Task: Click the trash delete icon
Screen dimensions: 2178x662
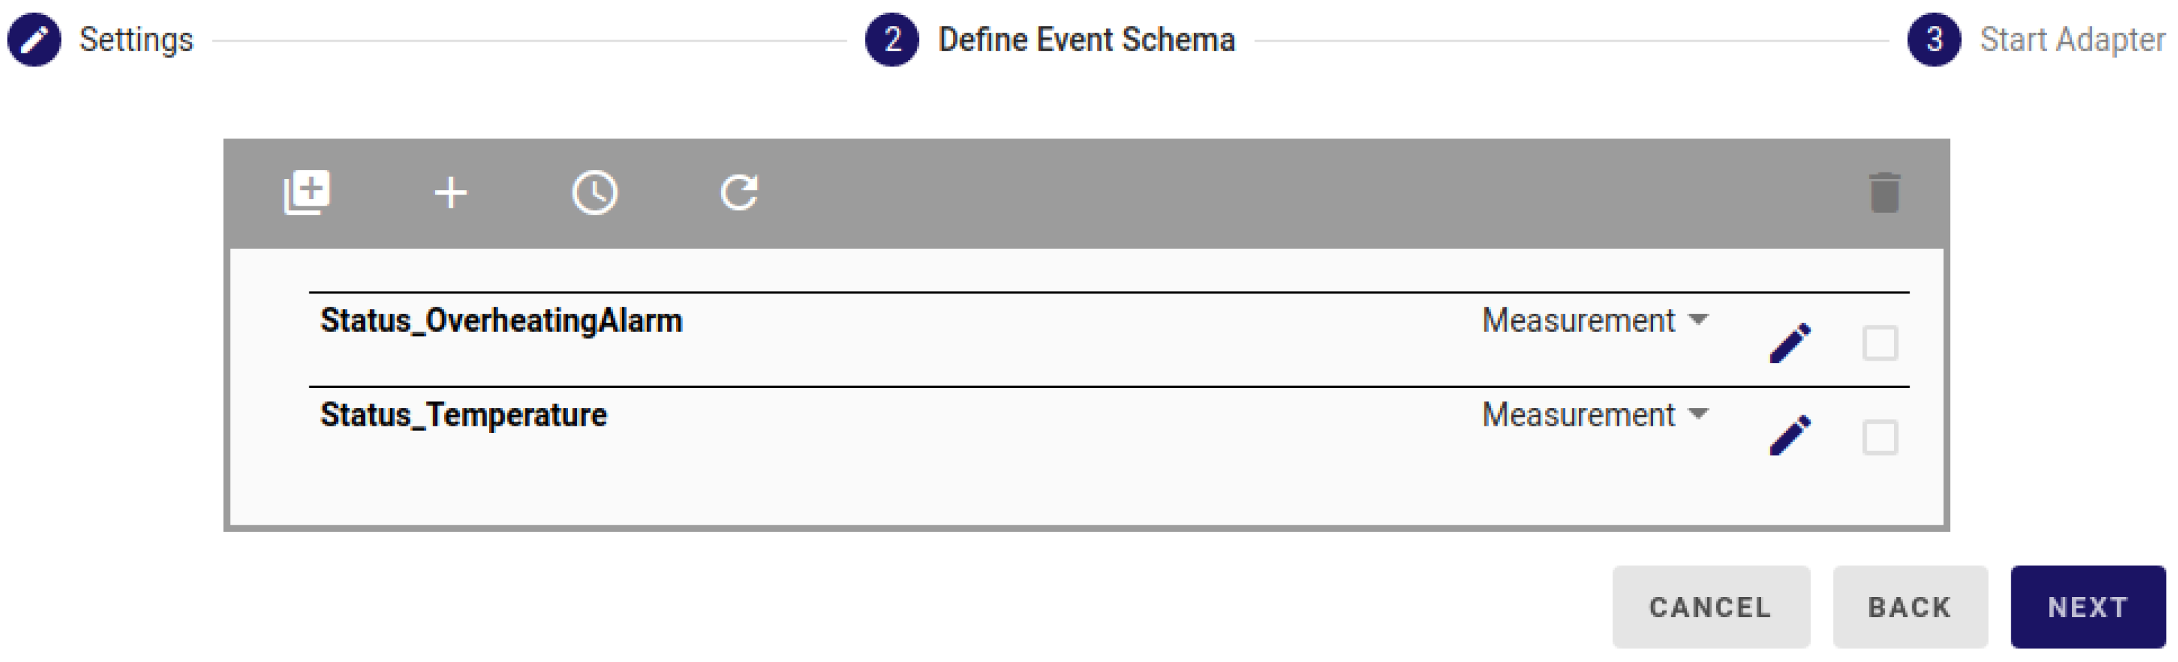Action: [x=1885, y=193]
